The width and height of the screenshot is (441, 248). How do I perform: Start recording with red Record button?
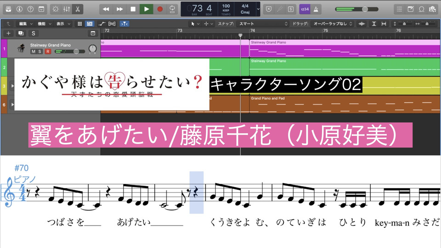tap(160, 9)
